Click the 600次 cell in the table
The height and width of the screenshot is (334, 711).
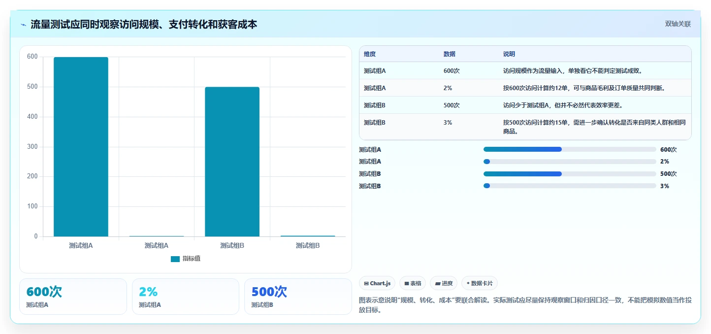click(x=452, y=71)
